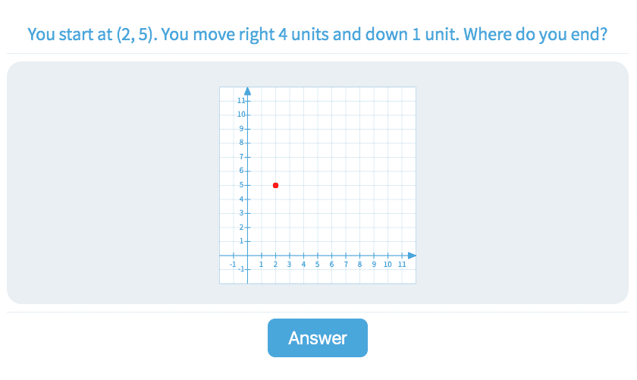Click the x-axis label -1
637x380 pixels.
233,264
